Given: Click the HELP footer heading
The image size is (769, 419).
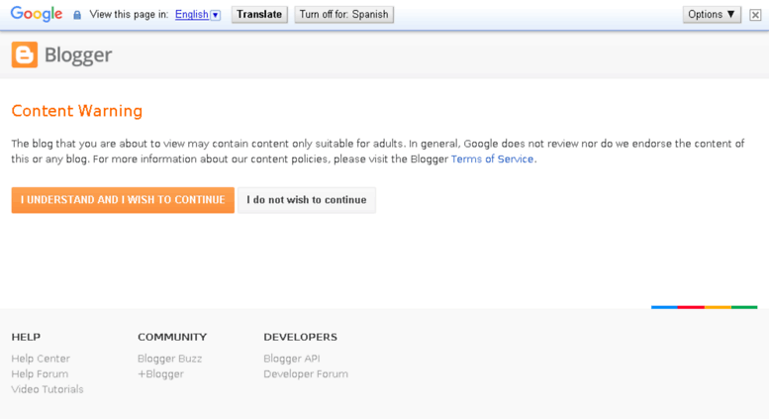Looking at the screenshot, I should coord(26,337).
